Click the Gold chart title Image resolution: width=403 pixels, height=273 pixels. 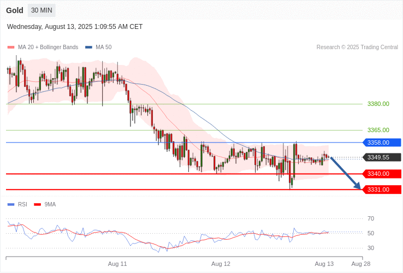(x=15, y=10)
